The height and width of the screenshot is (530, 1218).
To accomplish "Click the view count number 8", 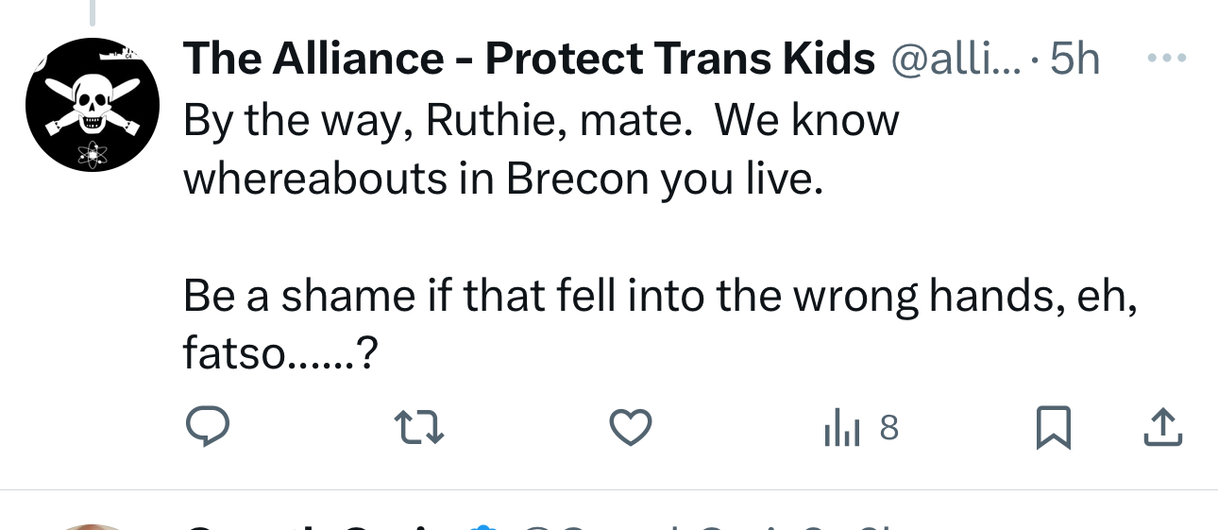I will click(x=888, y=430).
